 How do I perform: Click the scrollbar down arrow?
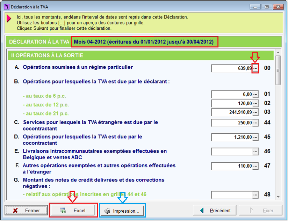[278, 197]
